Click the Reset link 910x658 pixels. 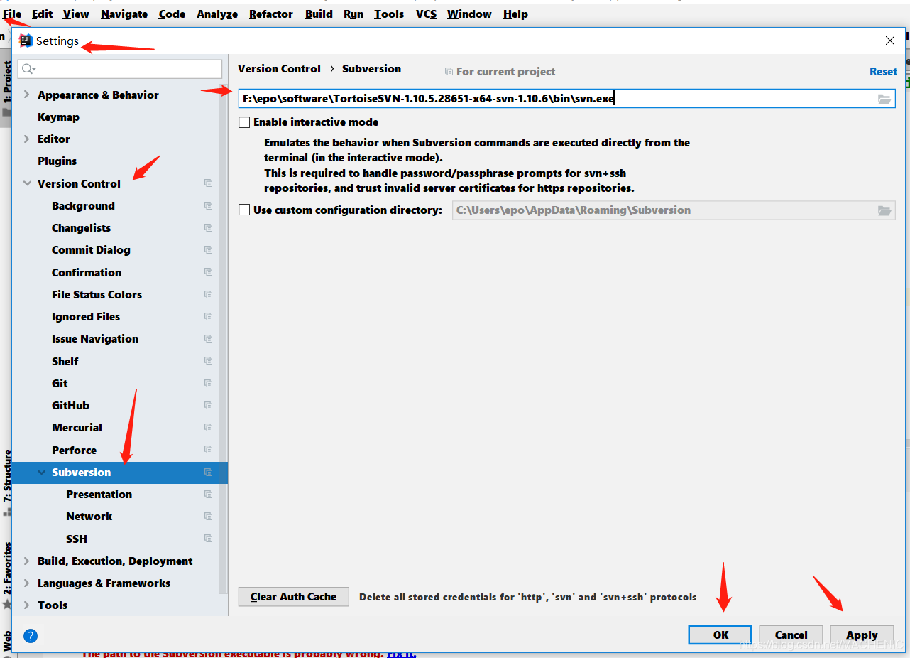pos(883,72)
